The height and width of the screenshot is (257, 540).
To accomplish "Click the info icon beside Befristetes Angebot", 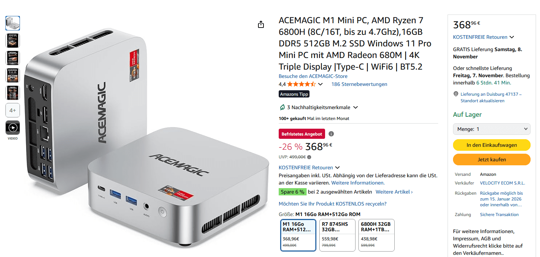I will click(x=331, y=134).
